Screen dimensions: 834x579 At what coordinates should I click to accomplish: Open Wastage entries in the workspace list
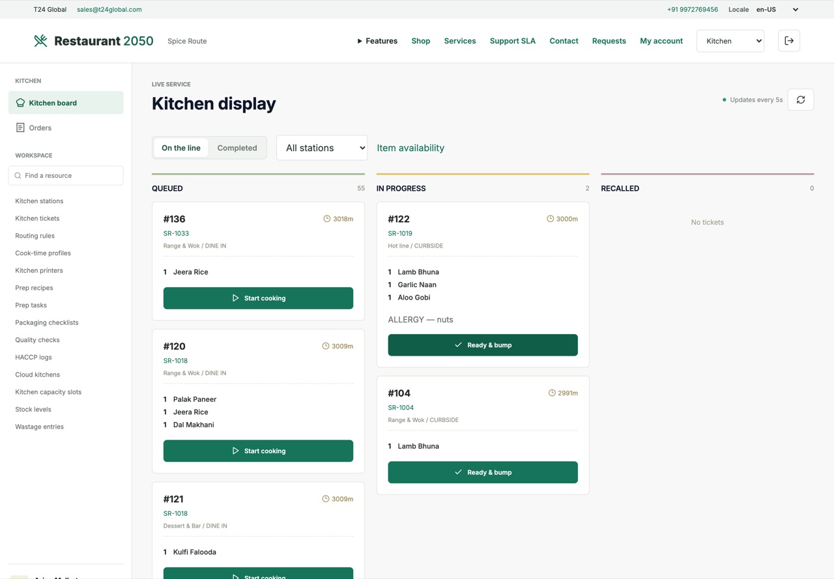pos(40,427)
